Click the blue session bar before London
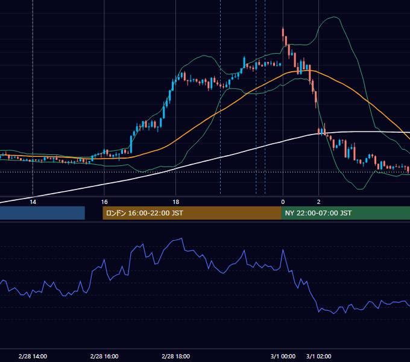This screenshot has width=410, height=362. coord(42,213)
